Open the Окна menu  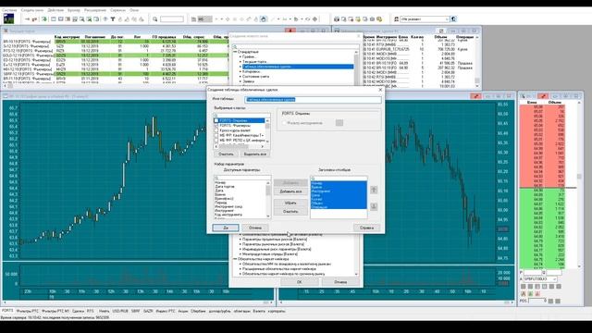(134, 10)
